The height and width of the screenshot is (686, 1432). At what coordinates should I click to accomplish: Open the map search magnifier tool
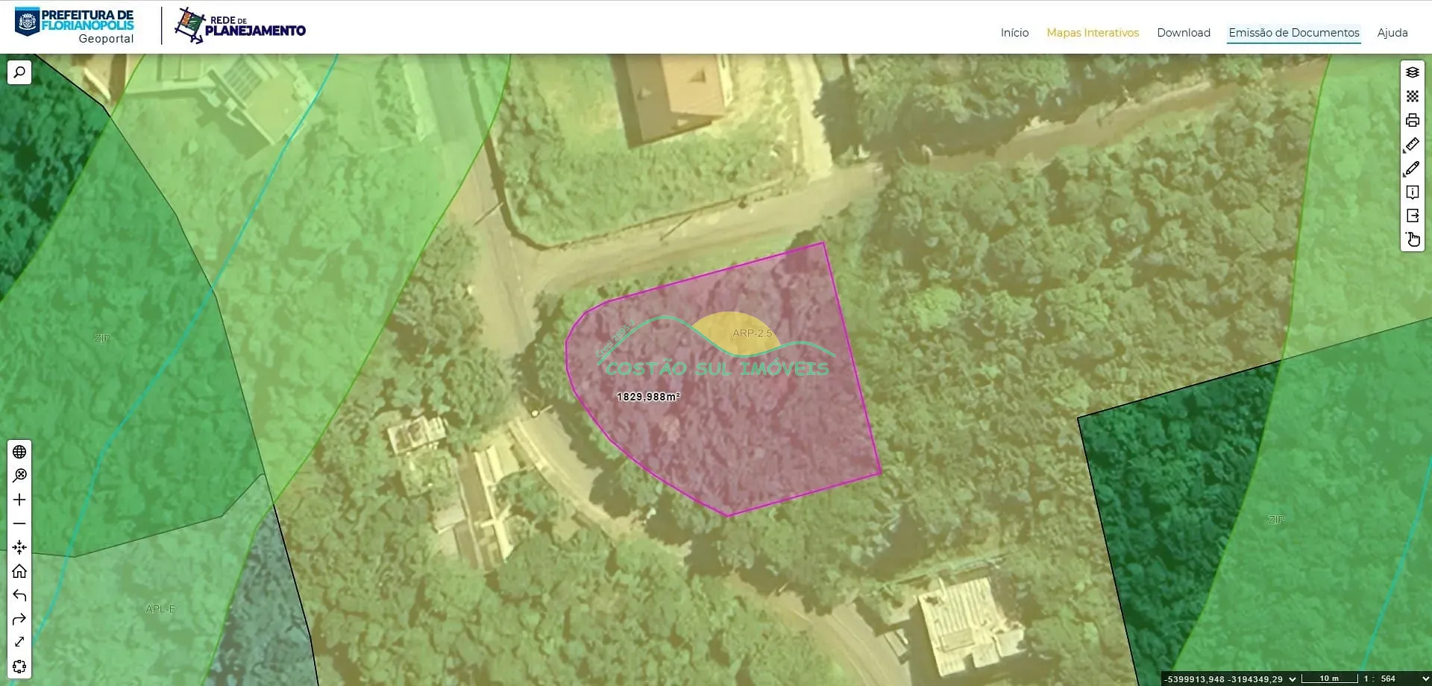(19, 72)
